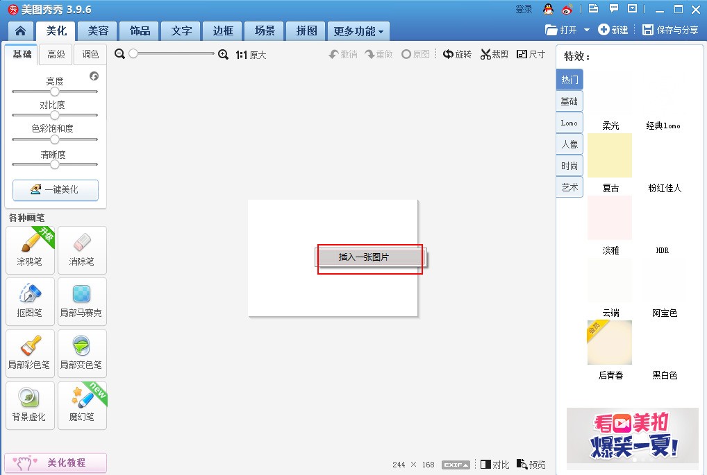This screenshot has height=475, width=707.
Task: Click the QQ penguin login icon
Action: coord(548,8)
